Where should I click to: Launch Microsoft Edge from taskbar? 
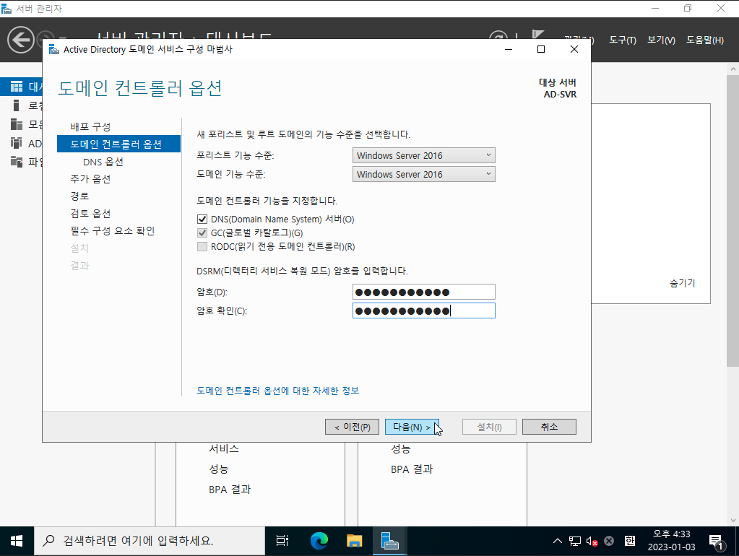pyautogui.click(x=319, y=541)
